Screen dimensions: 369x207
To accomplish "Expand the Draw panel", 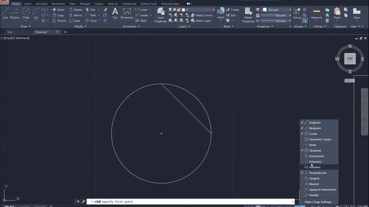I will [25, 26].
